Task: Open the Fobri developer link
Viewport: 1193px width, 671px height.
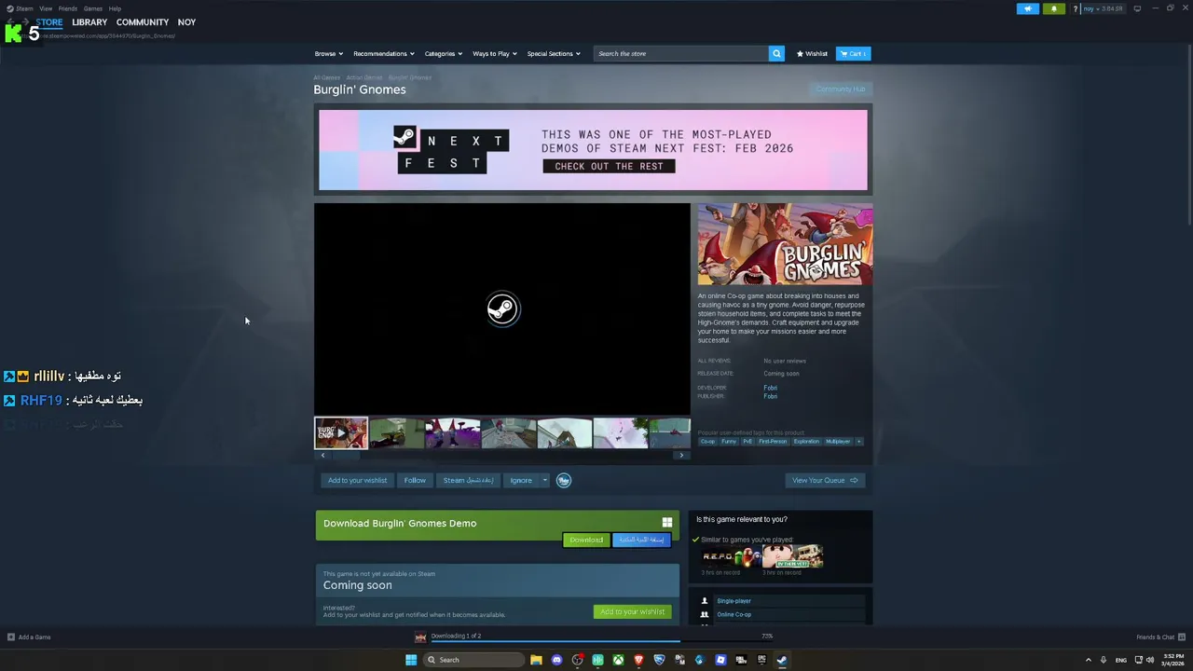Action: click(x=770, y=388)
